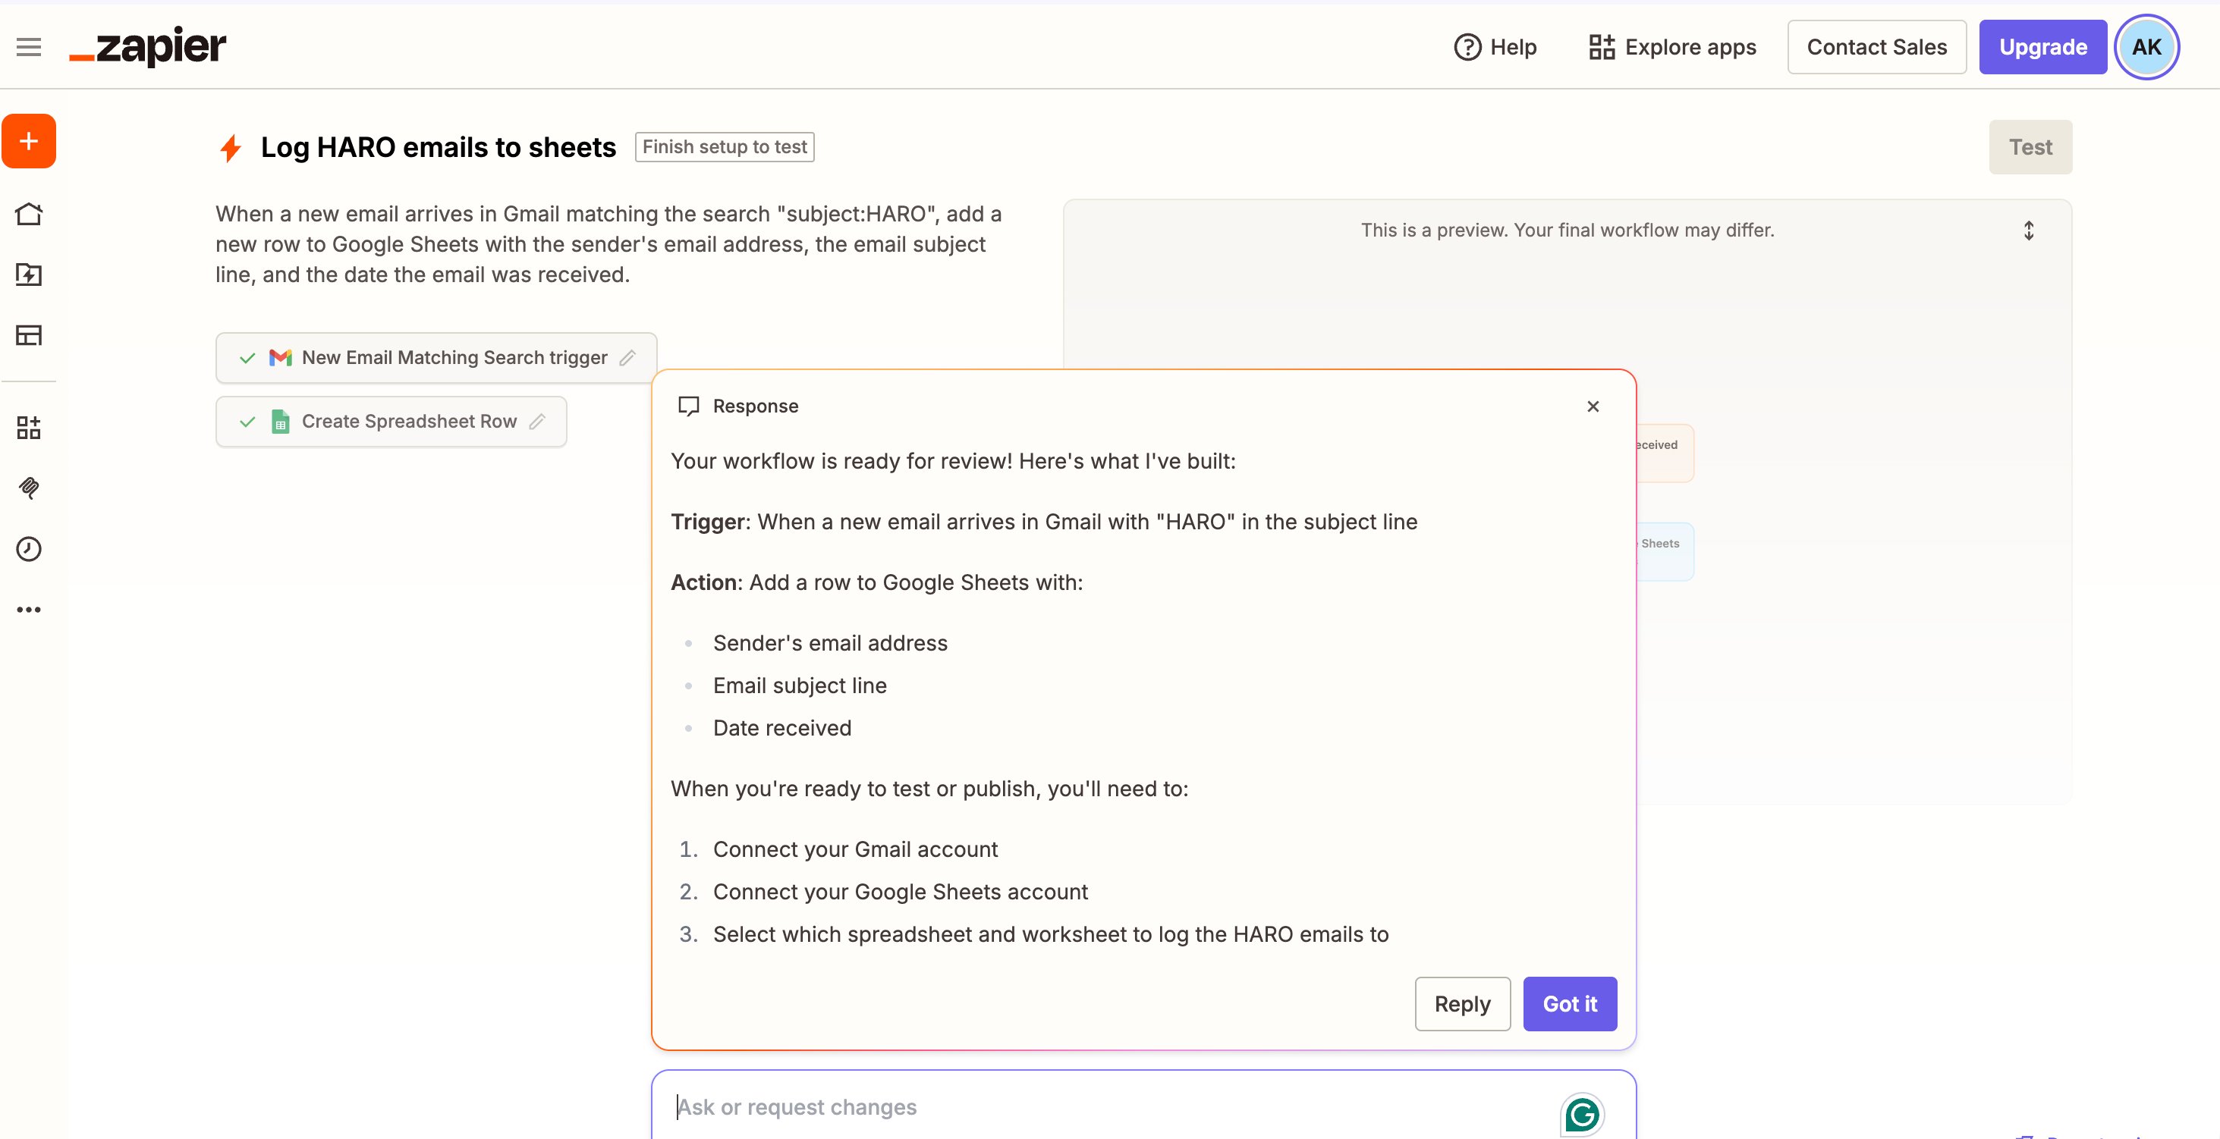
Task: Click the Received node in preview
Action: (x=1664, y=453)
